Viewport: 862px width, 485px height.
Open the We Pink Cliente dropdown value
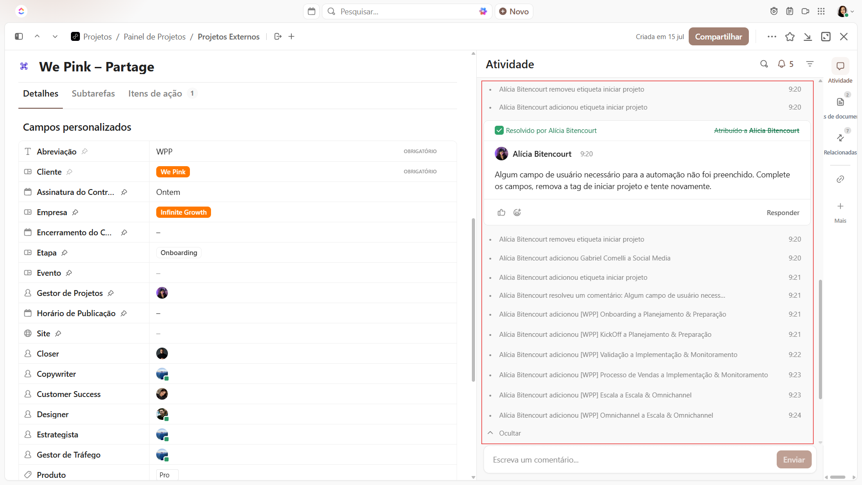pyautogui.click(x=173, y=172)
